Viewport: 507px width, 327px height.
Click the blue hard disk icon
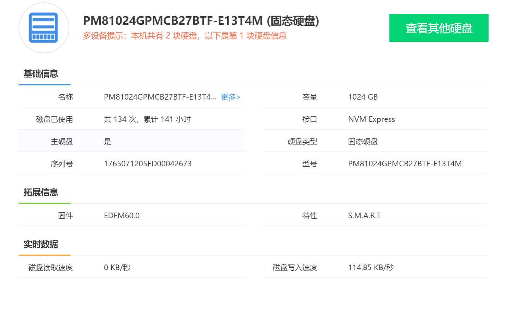pos(43,28)
